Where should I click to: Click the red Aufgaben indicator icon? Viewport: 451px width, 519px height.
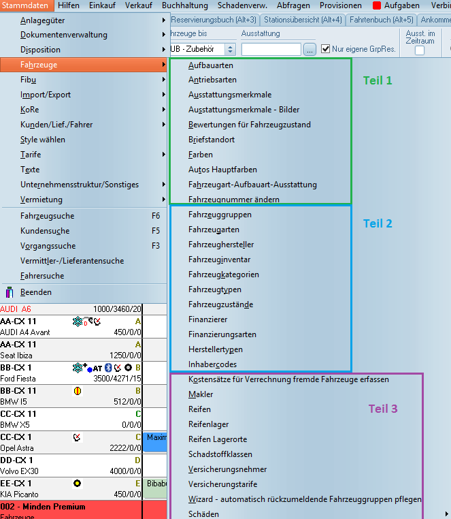pyautogui.click(x=376, y=5)
